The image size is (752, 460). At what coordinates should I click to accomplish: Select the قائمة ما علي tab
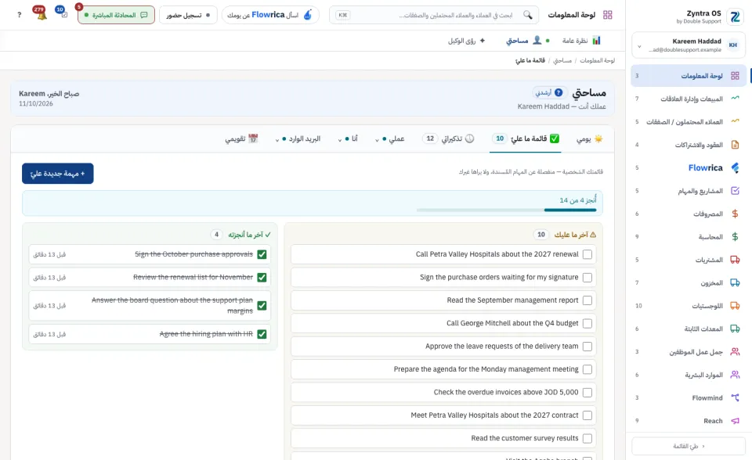click(x=525, y=139)
